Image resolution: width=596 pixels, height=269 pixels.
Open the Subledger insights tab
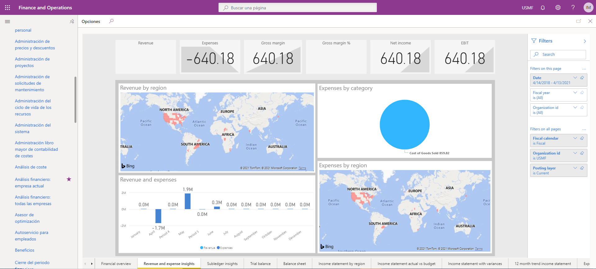[x=222, y=264]
